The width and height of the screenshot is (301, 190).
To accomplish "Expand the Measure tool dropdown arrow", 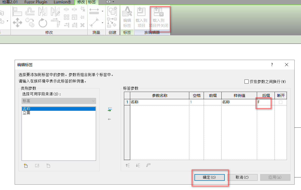I will click(x=102, y=11).
